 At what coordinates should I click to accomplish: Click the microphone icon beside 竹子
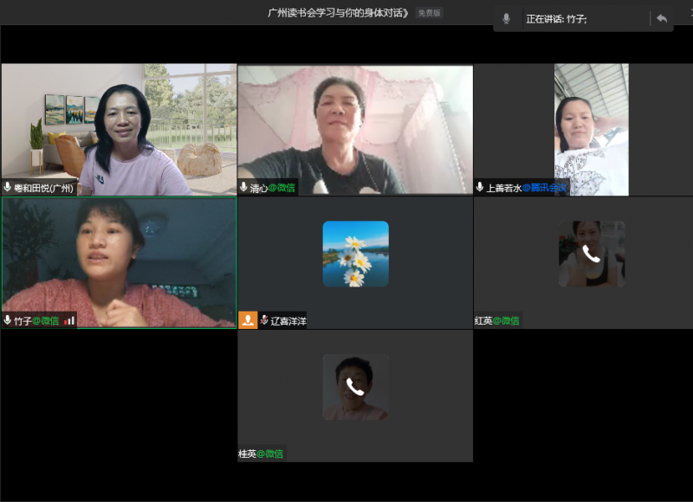point(8,320)
